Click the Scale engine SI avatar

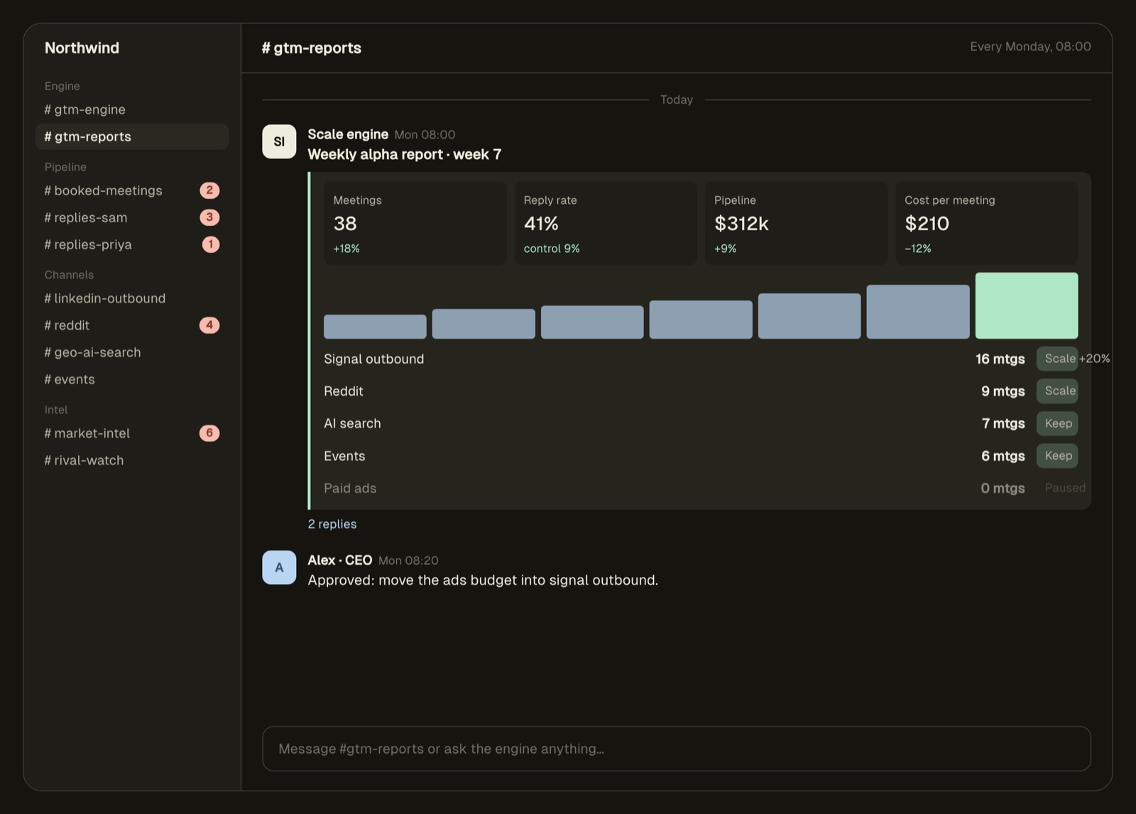pyautogui.click(x=279, y=141)
